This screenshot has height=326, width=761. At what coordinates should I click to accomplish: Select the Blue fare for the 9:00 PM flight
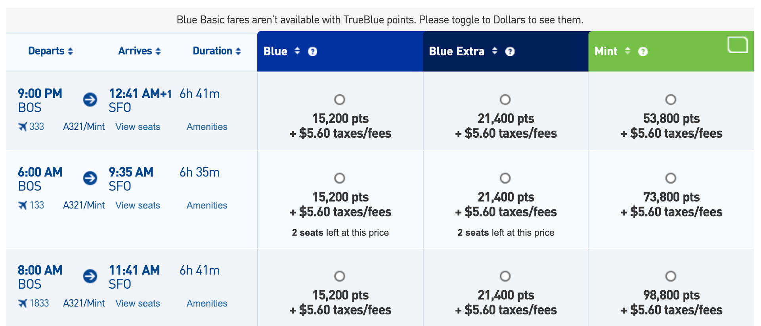pyautogui.click(x=340, y=100)
